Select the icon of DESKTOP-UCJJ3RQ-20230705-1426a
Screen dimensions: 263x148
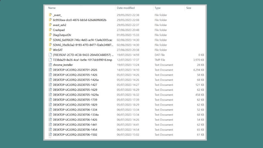50,80
